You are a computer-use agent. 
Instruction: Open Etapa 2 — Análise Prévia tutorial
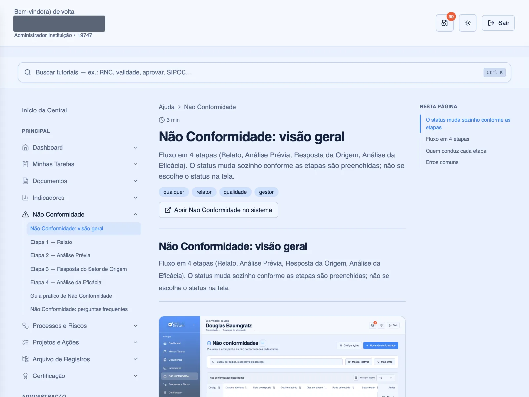point(60,255)
